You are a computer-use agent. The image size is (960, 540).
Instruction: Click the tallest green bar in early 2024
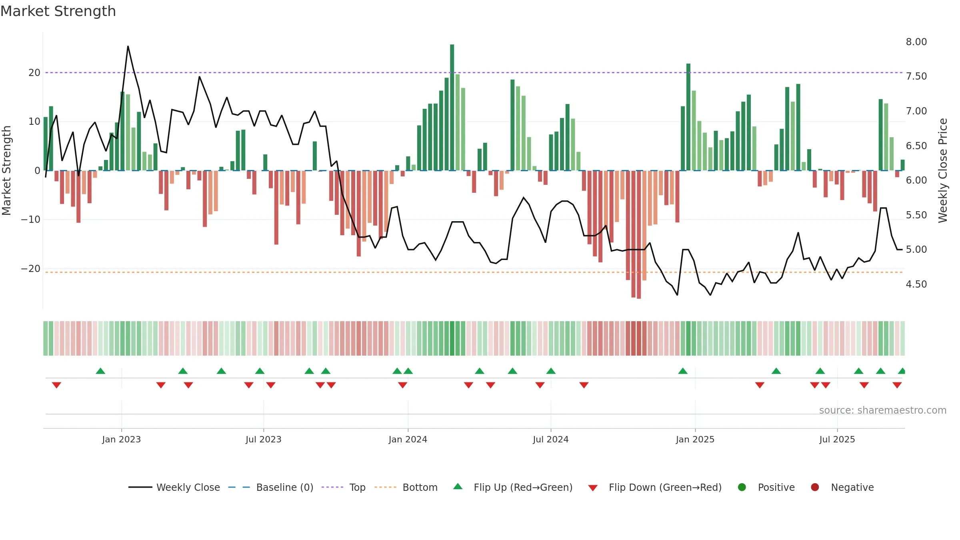pyautogui.click(x=452, y=107)
